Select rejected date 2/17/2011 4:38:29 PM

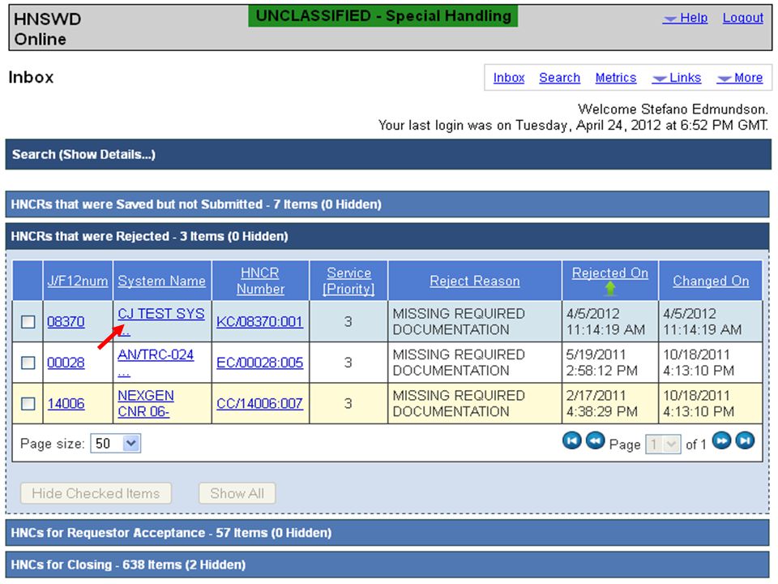[x=601, y=403]
